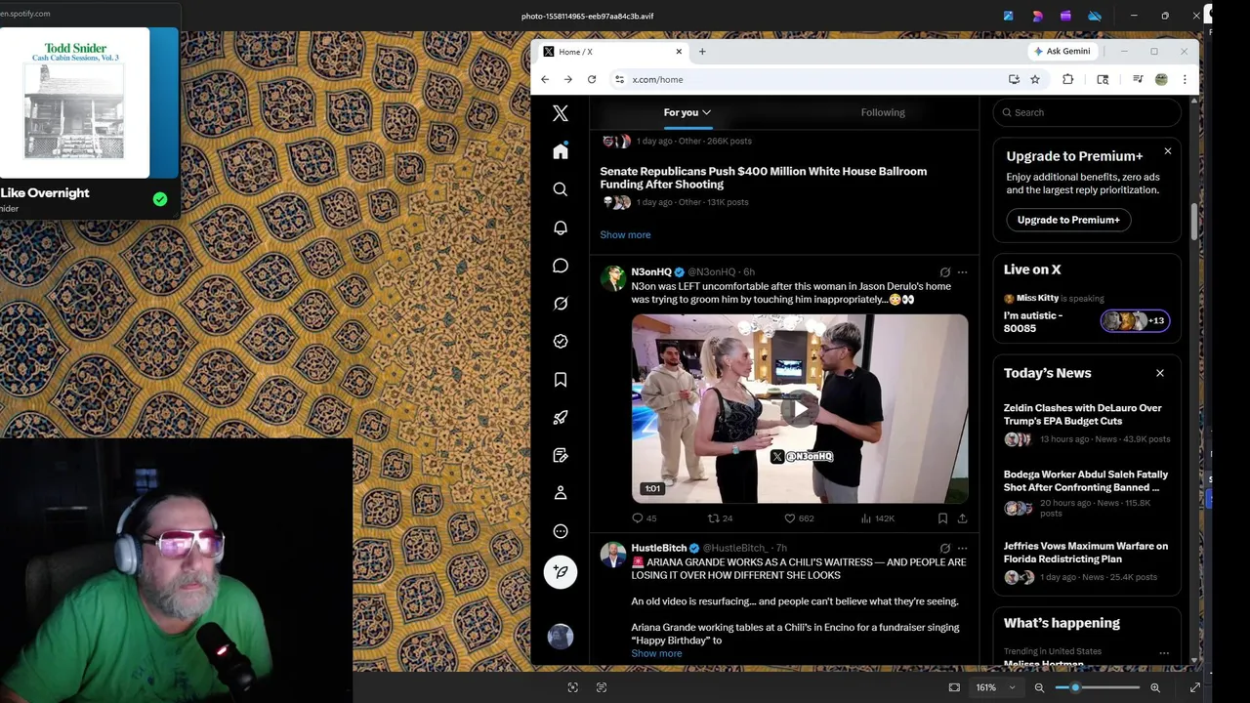Open Explore search in the X sidebar
This screenshot has width=1250, height=703.
(561, 189)
